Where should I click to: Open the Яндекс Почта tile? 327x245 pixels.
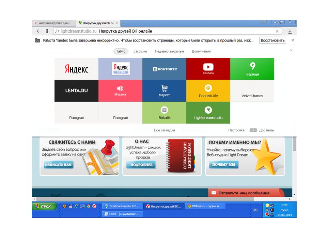(x=120, y=69)
